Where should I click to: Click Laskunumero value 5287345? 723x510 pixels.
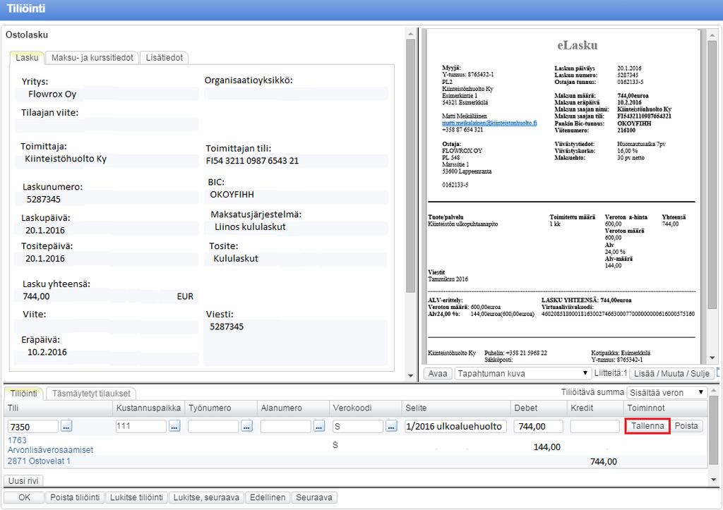[x=43, y=200]
